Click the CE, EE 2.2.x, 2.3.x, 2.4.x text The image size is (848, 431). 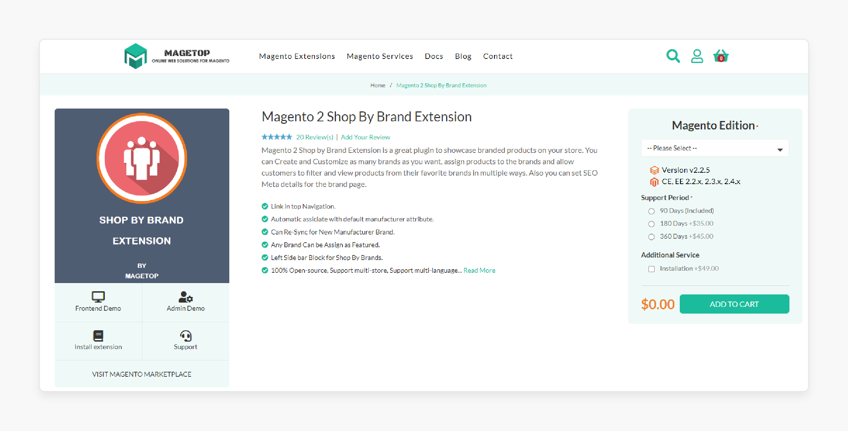pyautogui.click(x=701, y=182)
